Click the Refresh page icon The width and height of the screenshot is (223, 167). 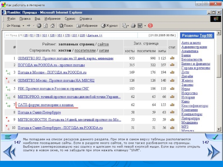point(46,26)
